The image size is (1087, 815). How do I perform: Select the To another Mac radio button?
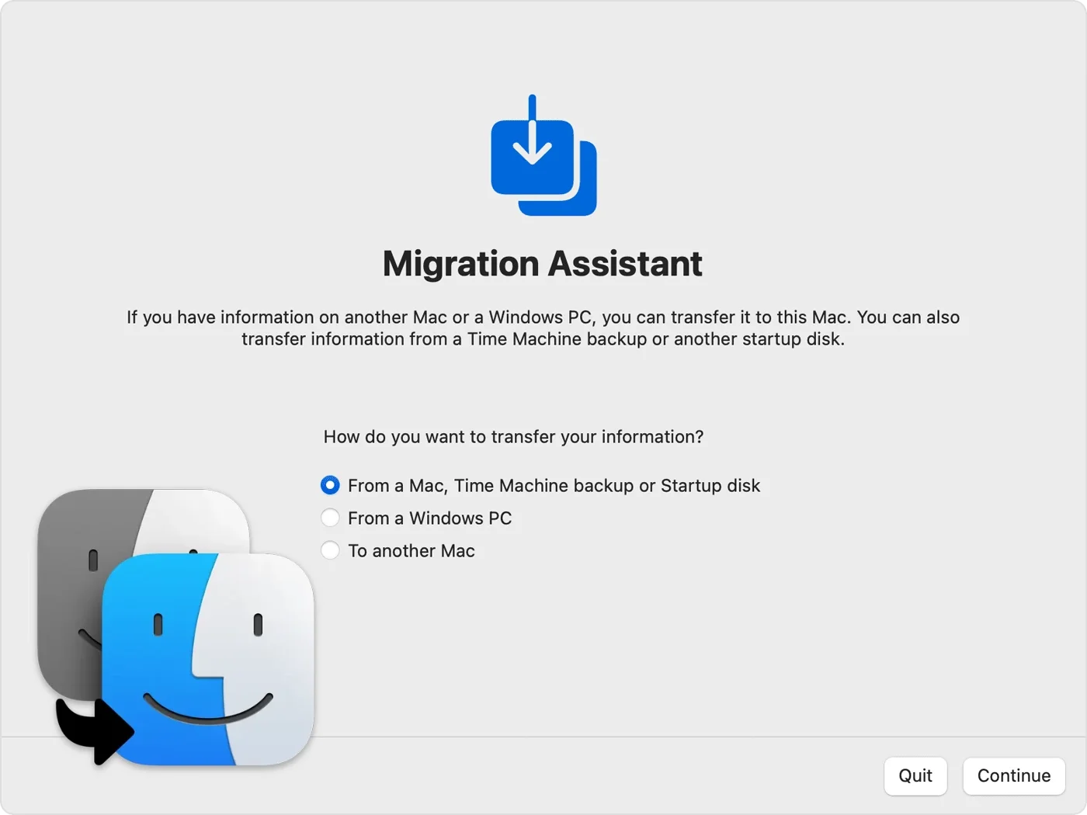click(330, 550)
